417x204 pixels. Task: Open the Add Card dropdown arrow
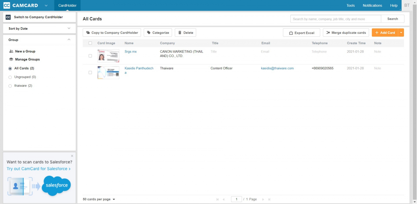click(401, 33)
